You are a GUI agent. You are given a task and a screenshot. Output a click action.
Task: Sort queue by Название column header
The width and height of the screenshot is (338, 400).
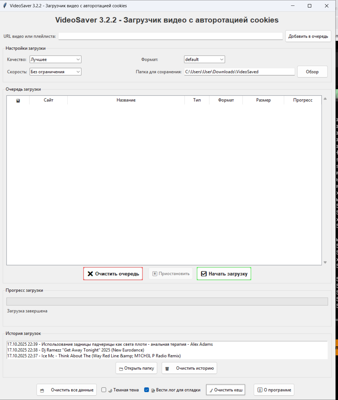[126, 100]
